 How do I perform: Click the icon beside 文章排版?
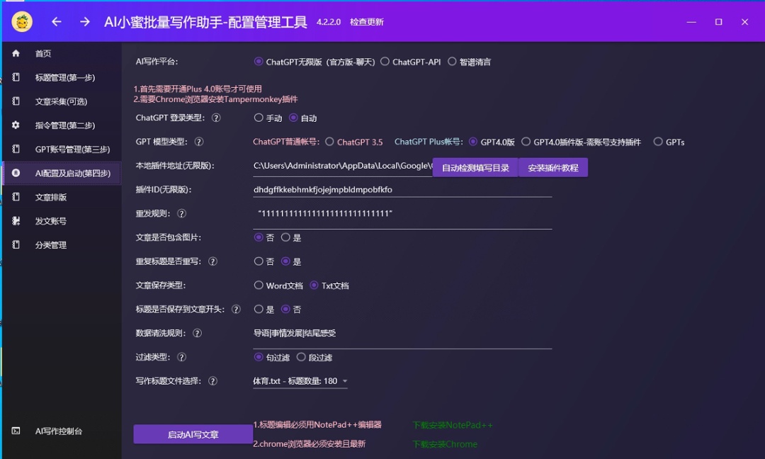pos(16,197)
